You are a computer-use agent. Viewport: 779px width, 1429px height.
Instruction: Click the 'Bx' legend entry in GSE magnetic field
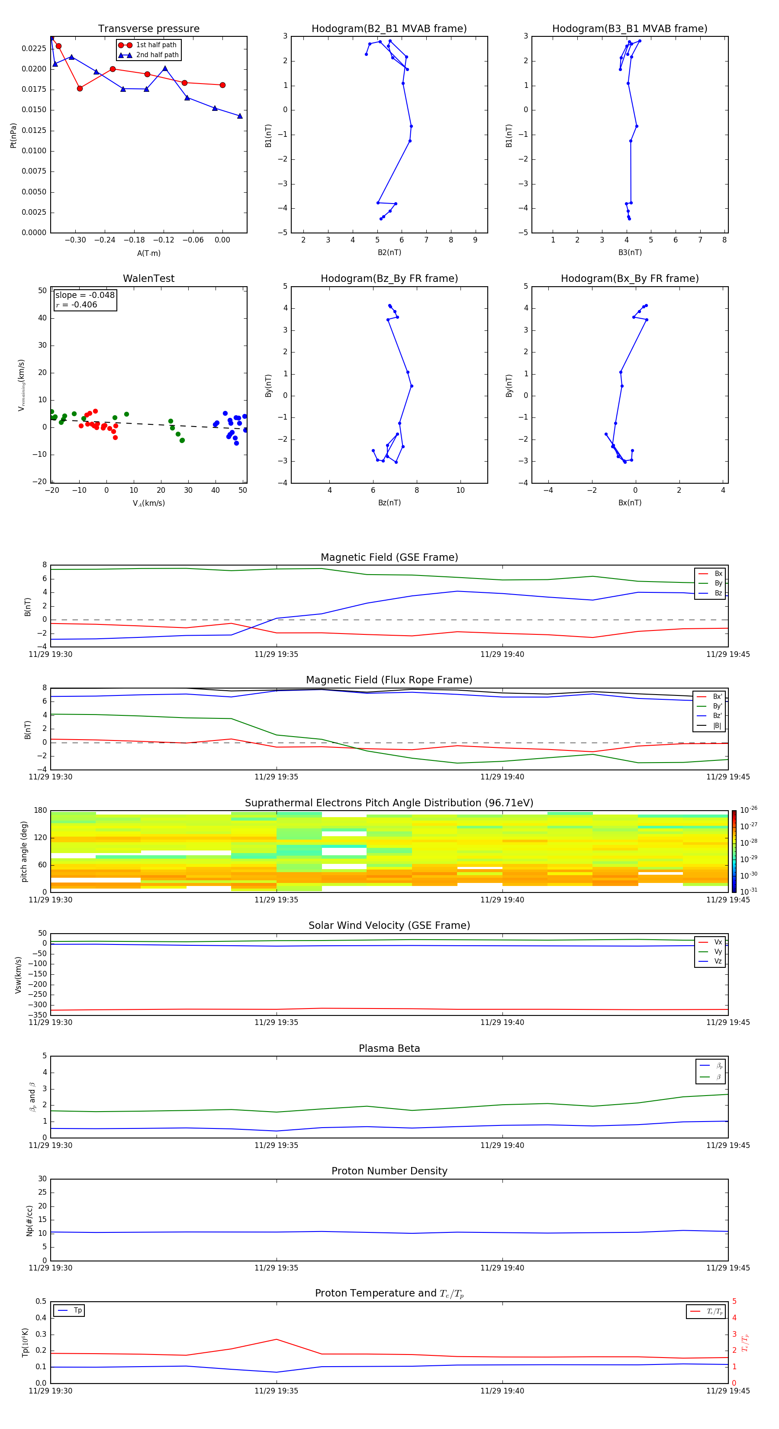click(x=710, y=574)
